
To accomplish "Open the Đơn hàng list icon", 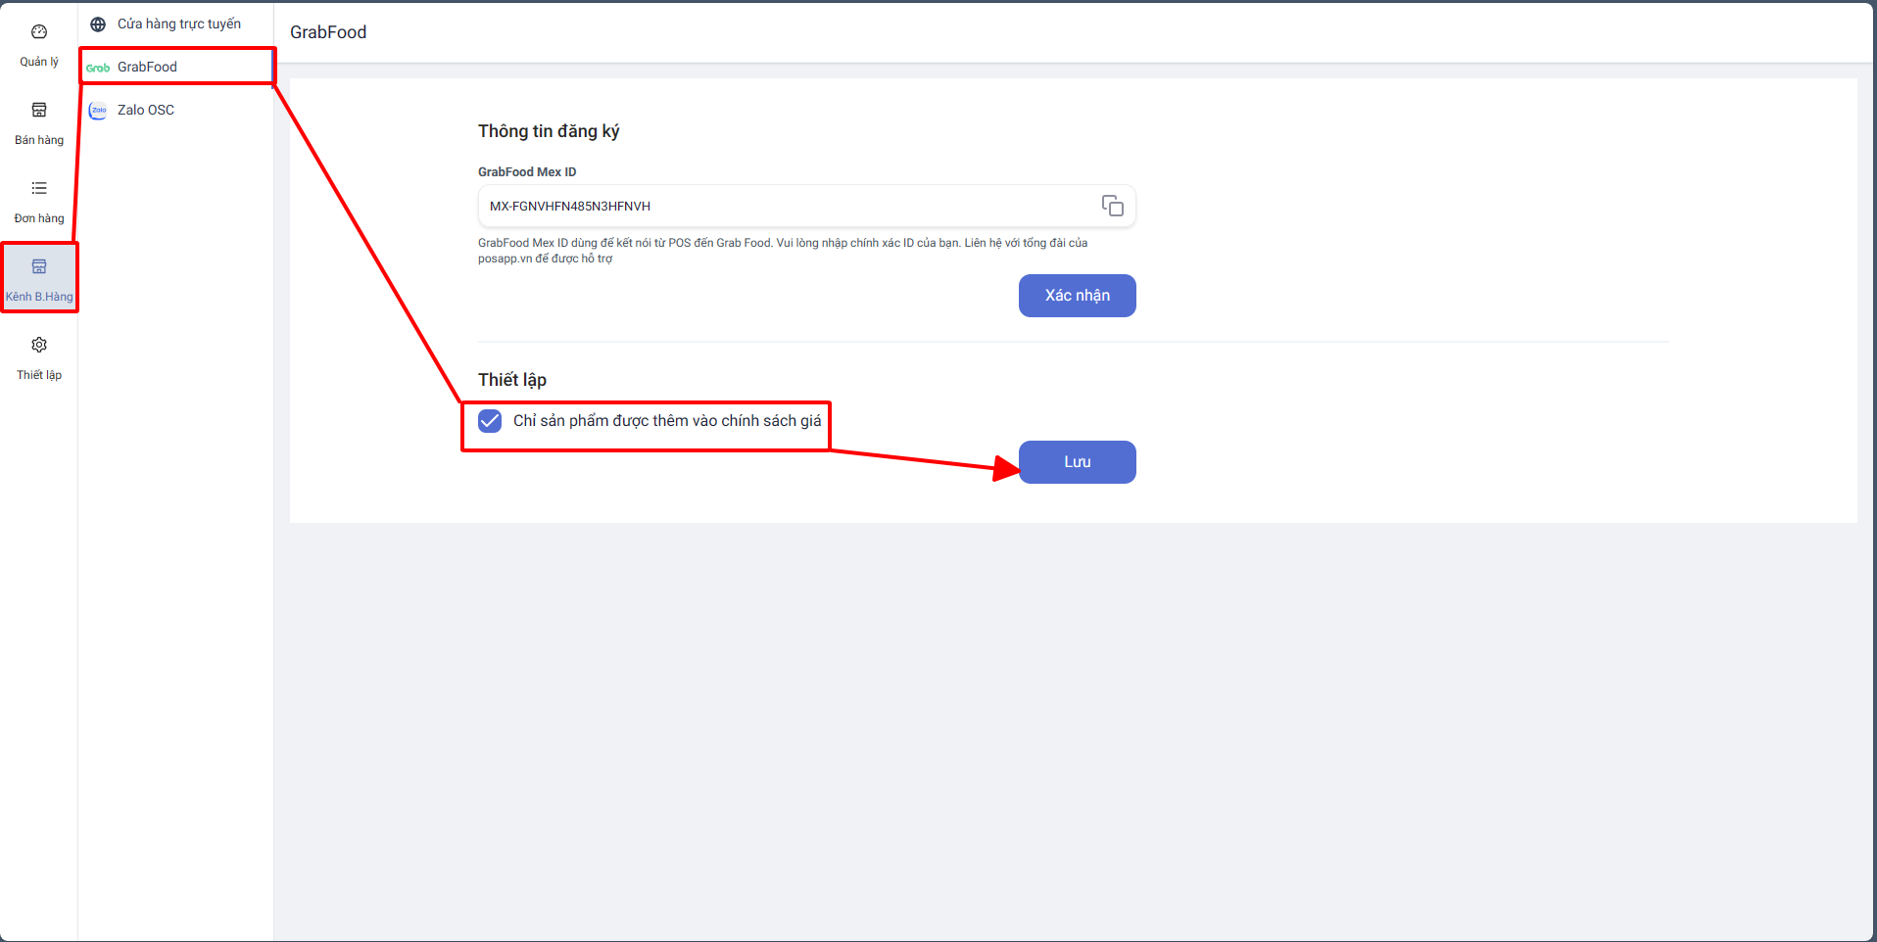I will [39, 188].
